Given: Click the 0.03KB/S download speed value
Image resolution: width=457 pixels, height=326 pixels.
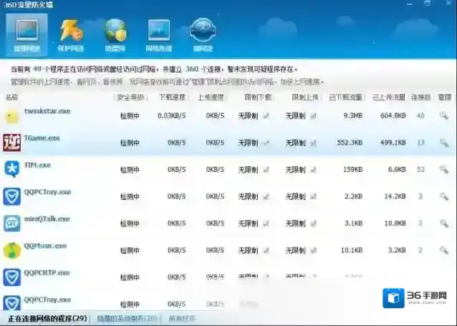Looking at the screenshot, I should [x=171, y=116].
